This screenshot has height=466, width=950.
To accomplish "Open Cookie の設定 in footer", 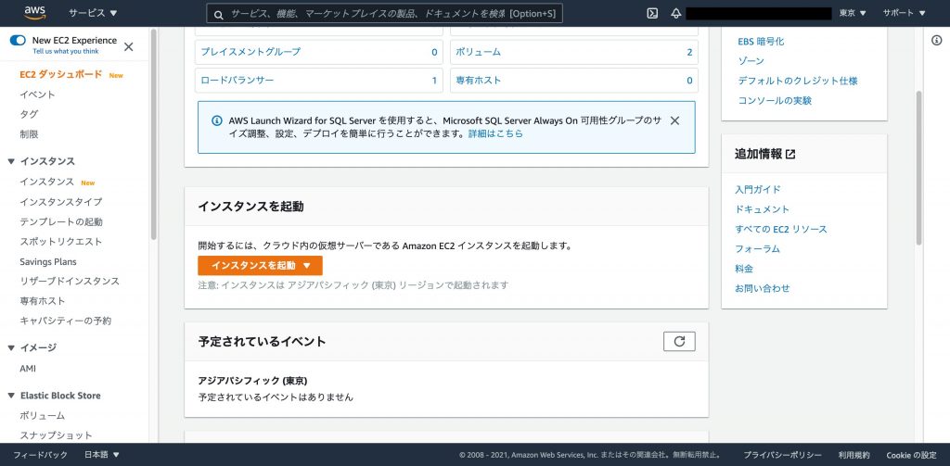I will tap(911, 455).
